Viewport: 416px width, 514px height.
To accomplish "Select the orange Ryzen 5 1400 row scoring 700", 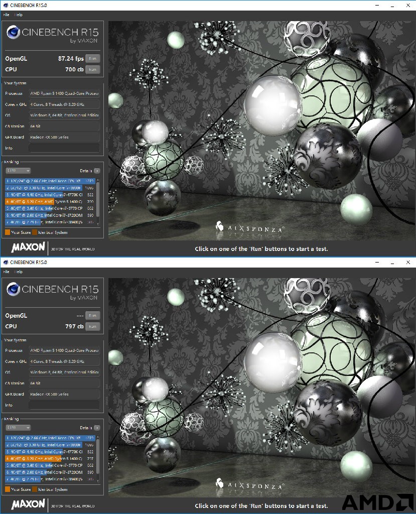I will pos(50,202).
